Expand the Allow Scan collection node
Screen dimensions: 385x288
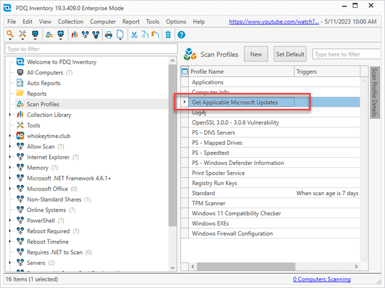coord(10,146)
